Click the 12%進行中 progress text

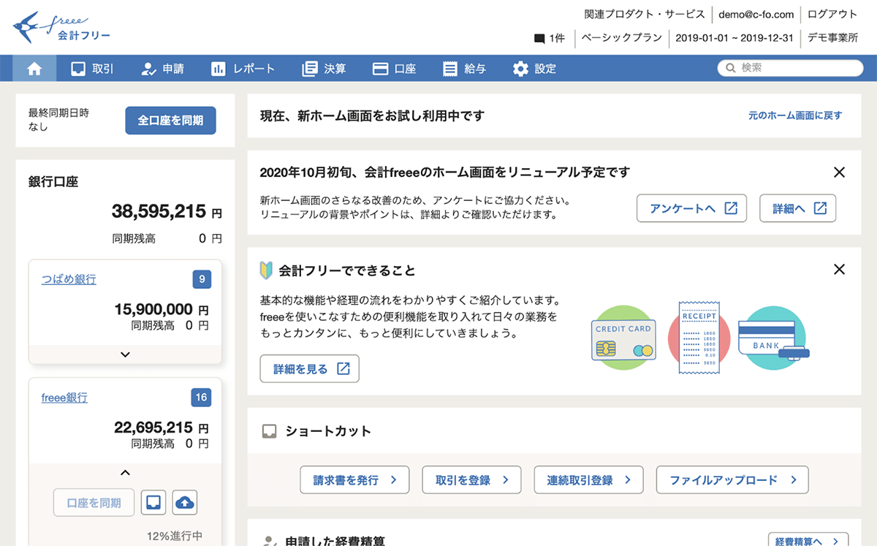coord(175,536)
